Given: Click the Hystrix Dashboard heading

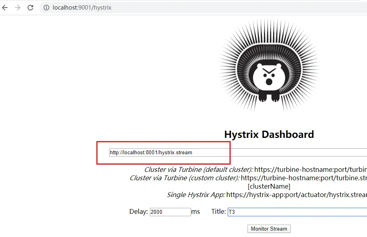Looking at the screenshot, I should pos(269,135).
